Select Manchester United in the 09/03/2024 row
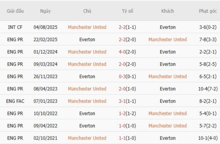The width and height of the screenshot is (220, 144). (87, 64)
